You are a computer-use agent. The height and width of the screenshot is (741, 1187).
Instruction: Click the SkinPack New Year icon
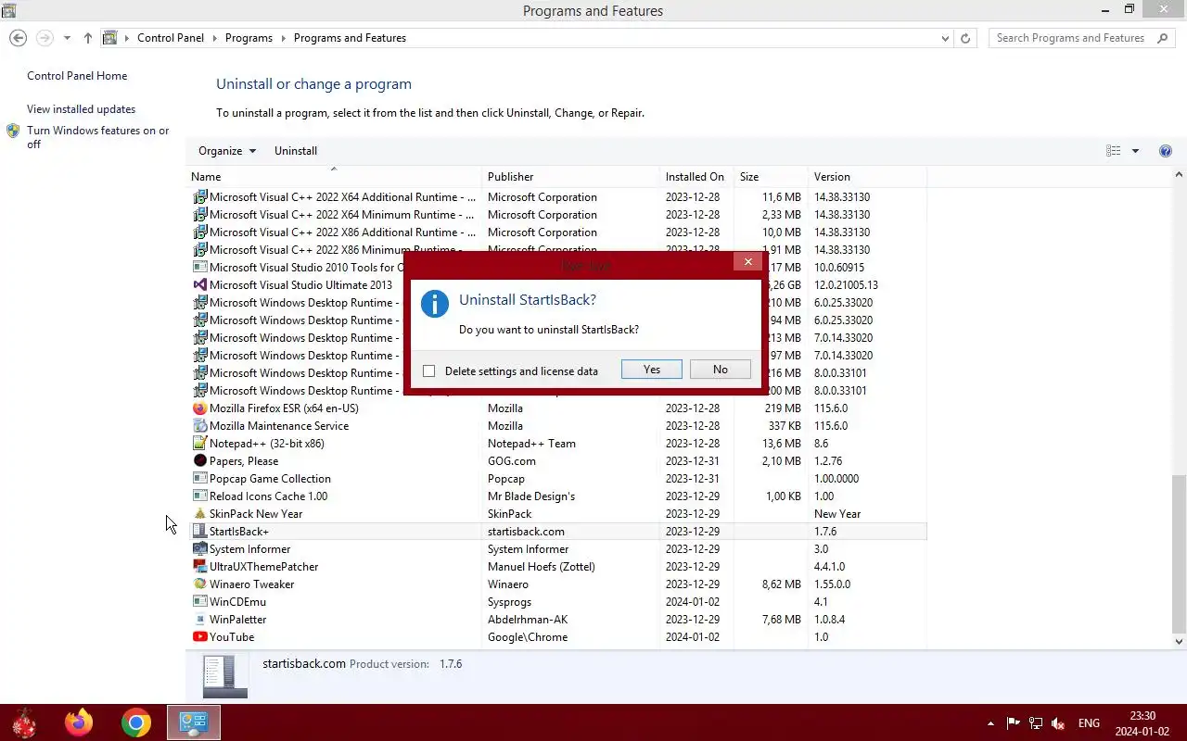click(199, 514)
